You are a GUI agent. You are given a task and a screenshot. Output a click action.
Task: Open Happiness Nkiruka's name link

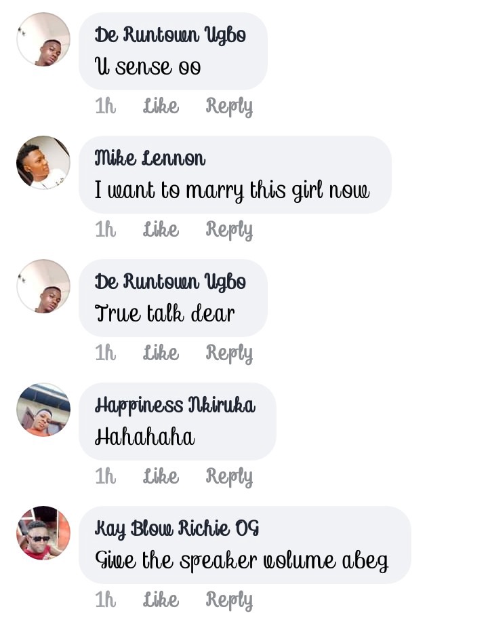tap(175, 406)
